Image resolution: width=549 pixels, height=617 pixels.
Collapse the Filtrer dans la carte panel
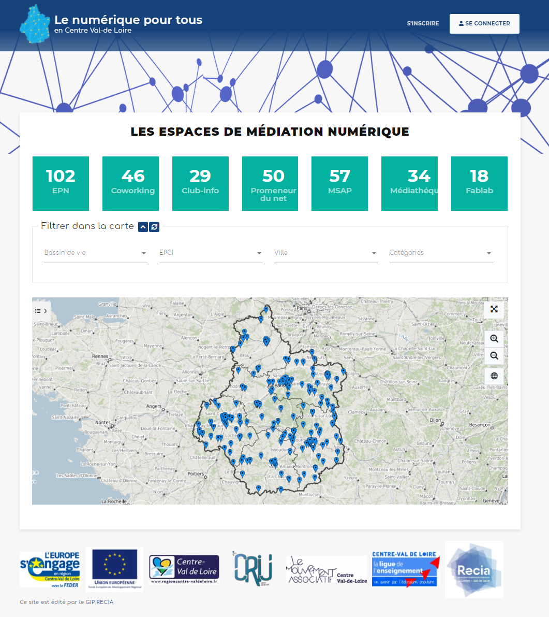coord(143,227)
